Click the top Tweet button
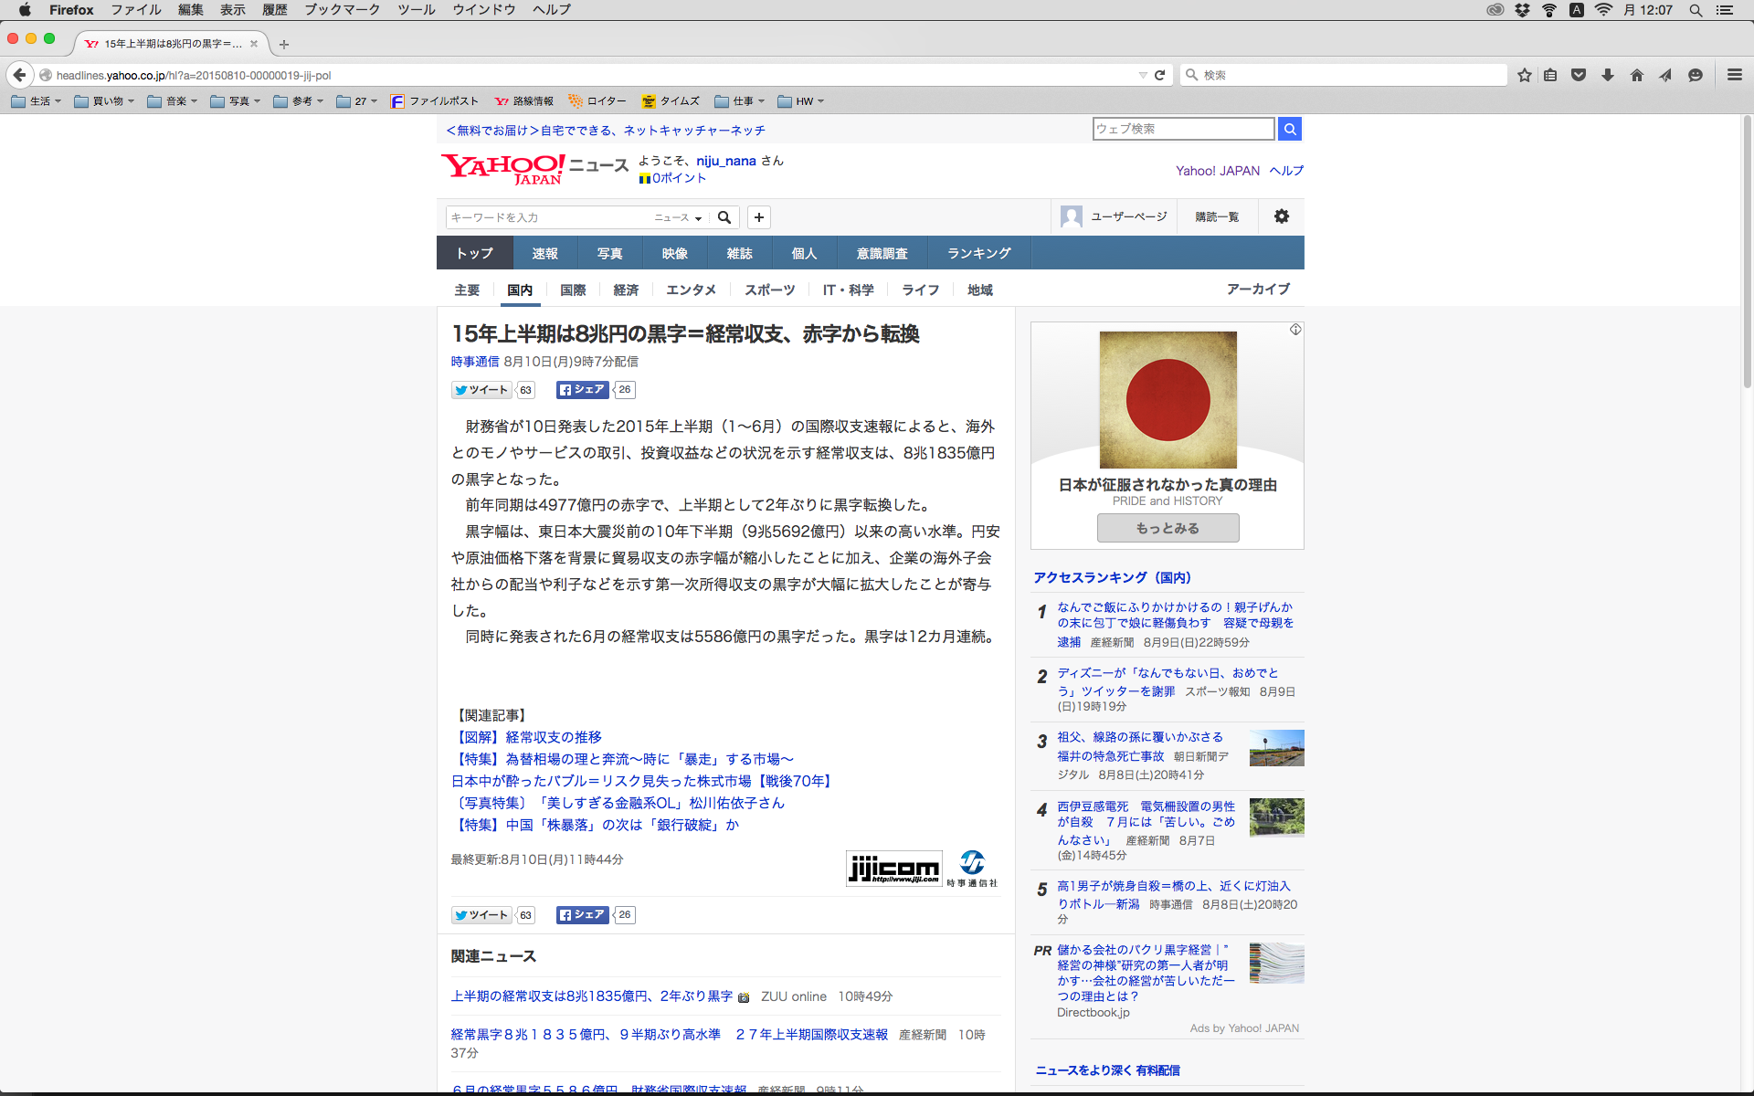1754x1096 pixels. 481,390
